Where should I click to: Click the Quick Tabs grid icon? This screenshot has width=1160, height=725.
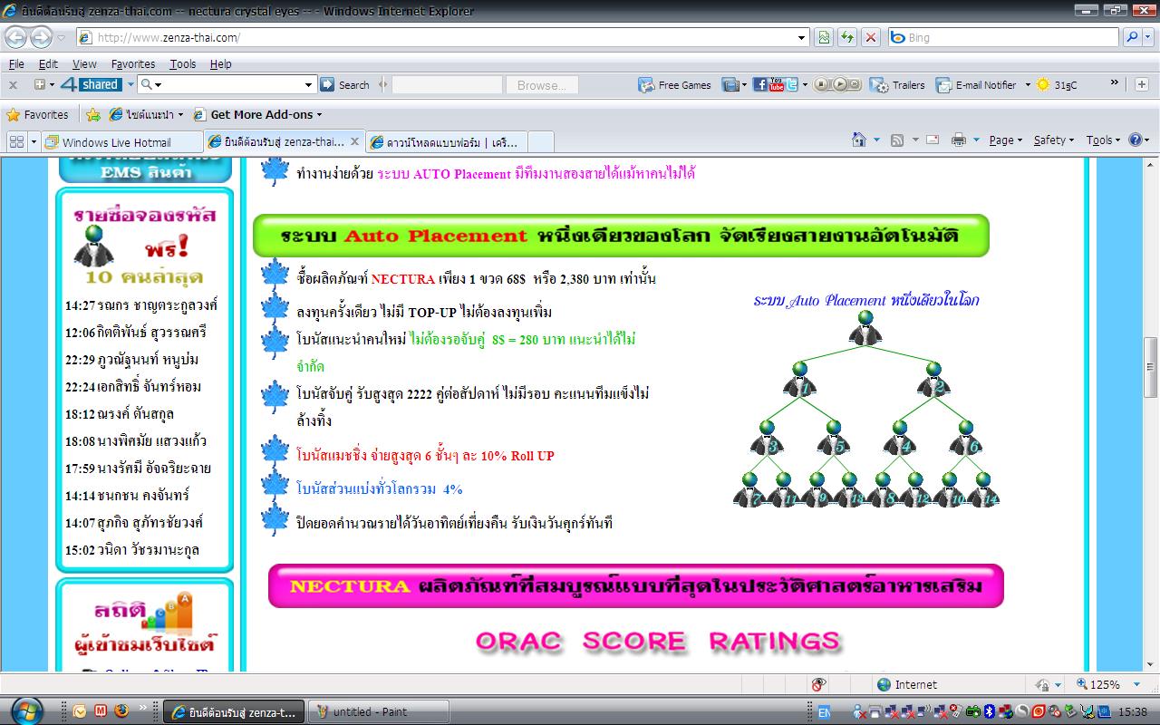pos(16,141)
